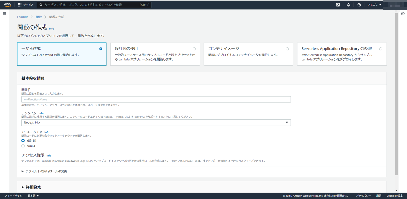Open the help question mark icon

(x=359, y=5)
